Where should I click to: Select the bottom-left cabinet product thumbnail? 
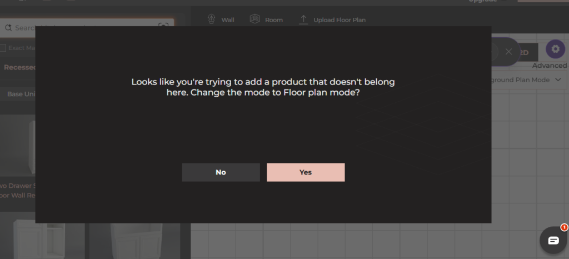(x=42, y=236)
